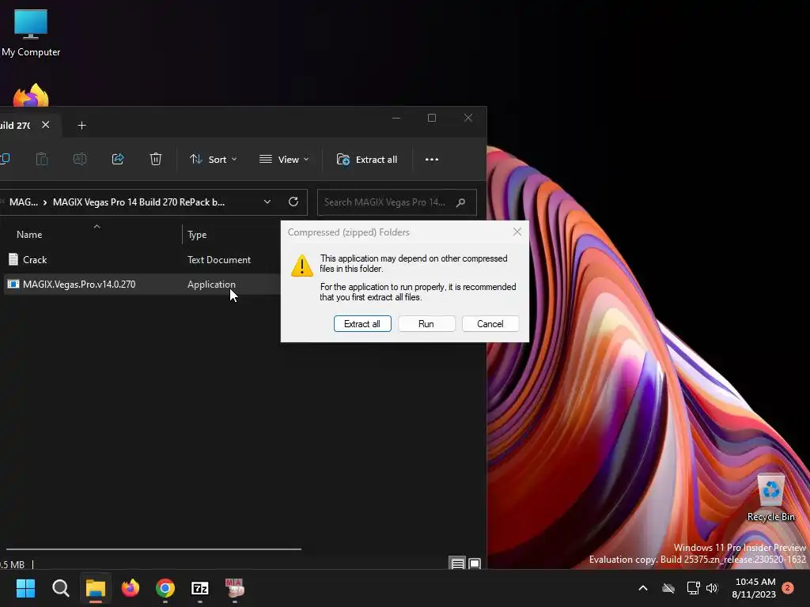Open the Sort dropdown menu
This screenshot has height=607, width=810.
click(213, 160)
